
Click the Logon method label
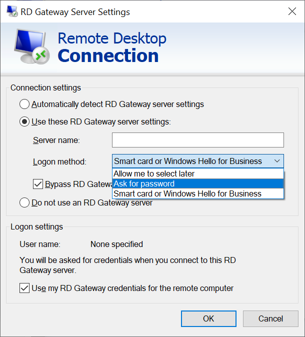[x=59, y=162]
